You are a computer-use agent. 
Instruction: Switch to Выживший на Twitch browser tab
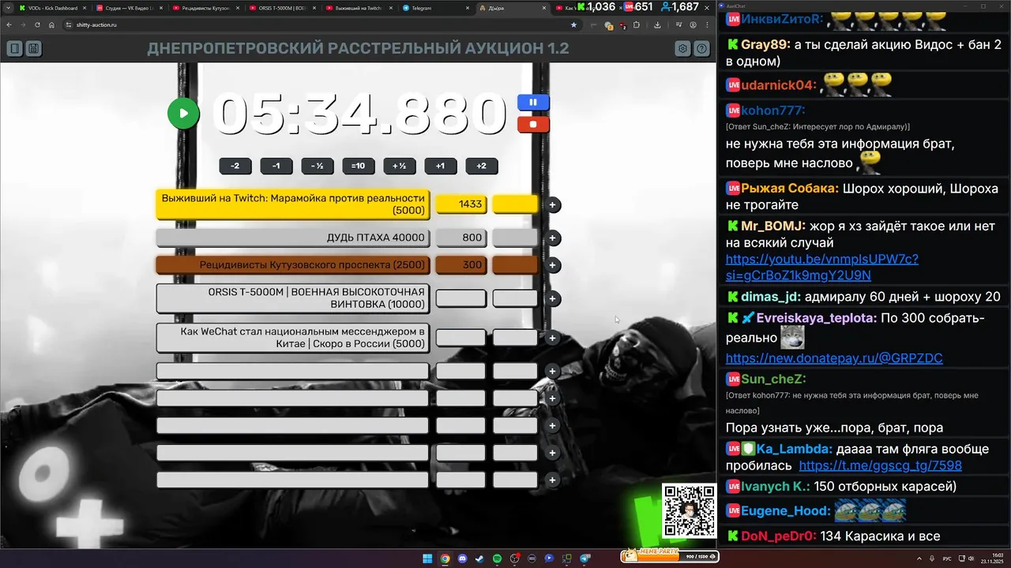tap(359, 8)
